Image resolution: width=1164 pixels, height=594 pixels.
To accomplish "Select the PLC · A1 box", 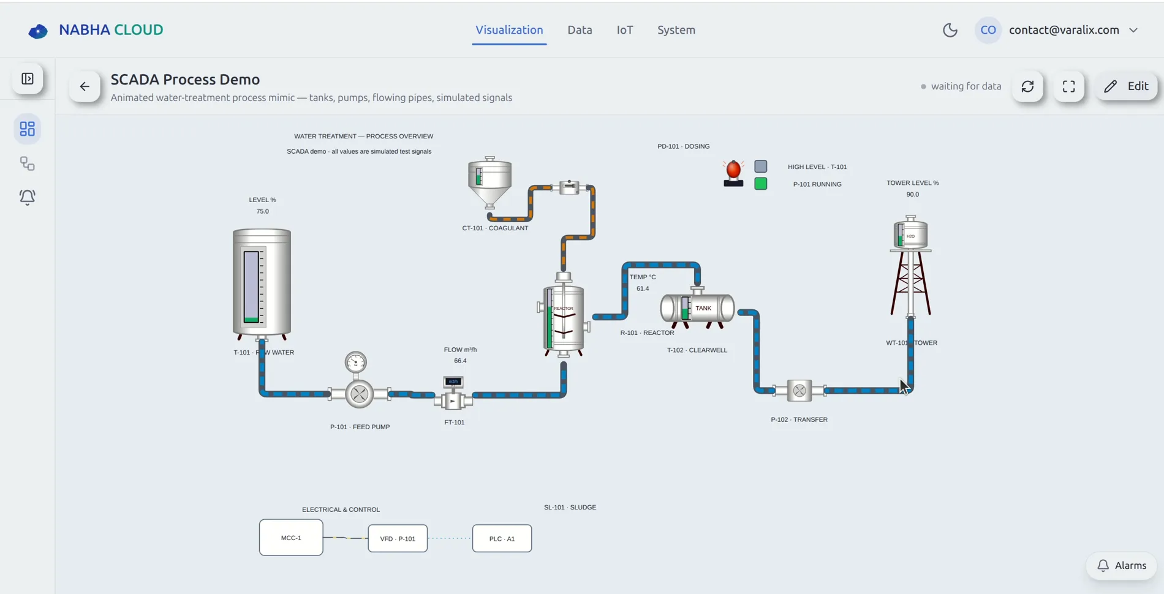I will pyautogui.click(x=502, y=539).
